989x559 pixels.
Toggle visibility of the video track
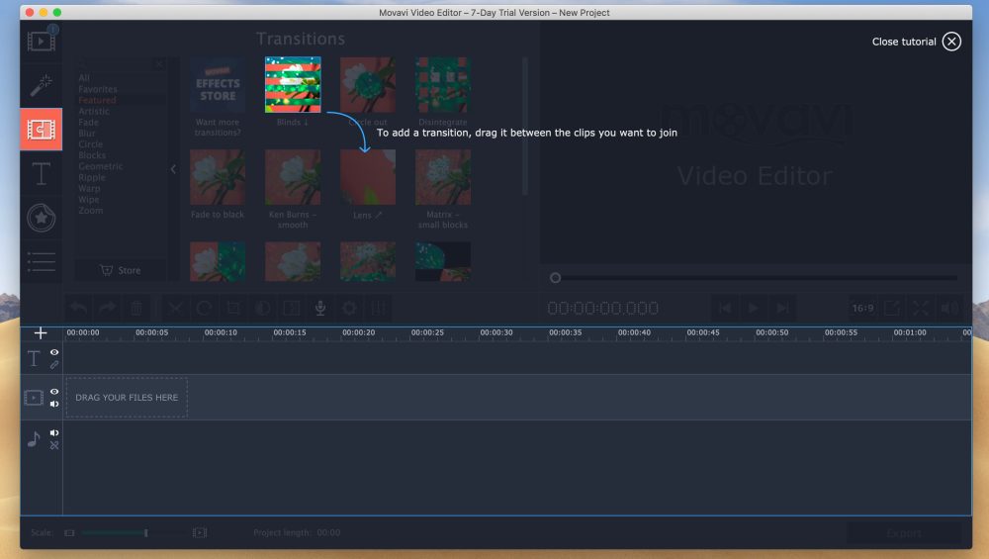(x=54, y=392)
